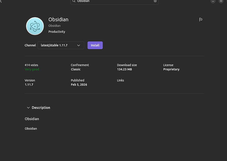Click the Proprietary license value
Image resolution: width=227 pixels, height=161 pixels.
pos(171,69)
